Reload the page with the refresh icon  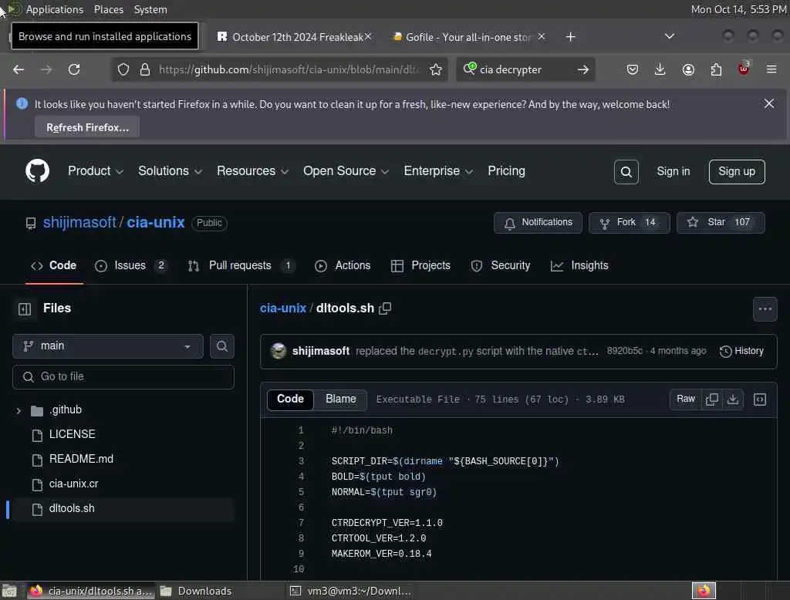click(x=74, y=69)
